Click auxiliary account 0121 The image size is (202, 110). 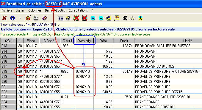(65, 97)
